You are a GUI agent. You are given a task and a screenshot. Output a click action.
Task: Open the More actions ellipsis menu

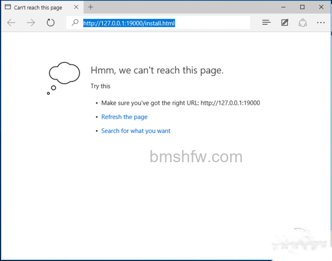pyautogui.click(x=320, y=23)
